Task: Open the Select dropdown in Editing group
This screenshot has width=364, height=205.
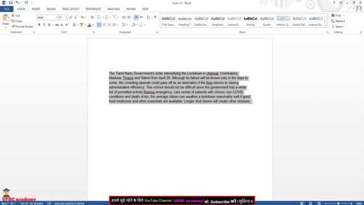Action: point(338,27)
